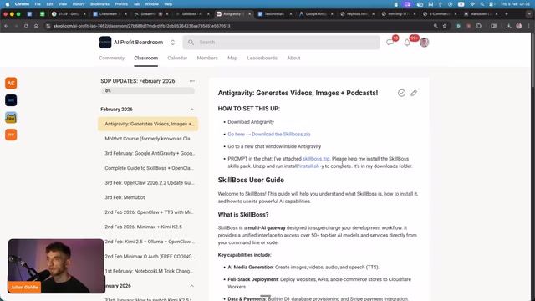Open the Download the Skillboss zip link
This screenshot has height=301, width=535.
269,134
